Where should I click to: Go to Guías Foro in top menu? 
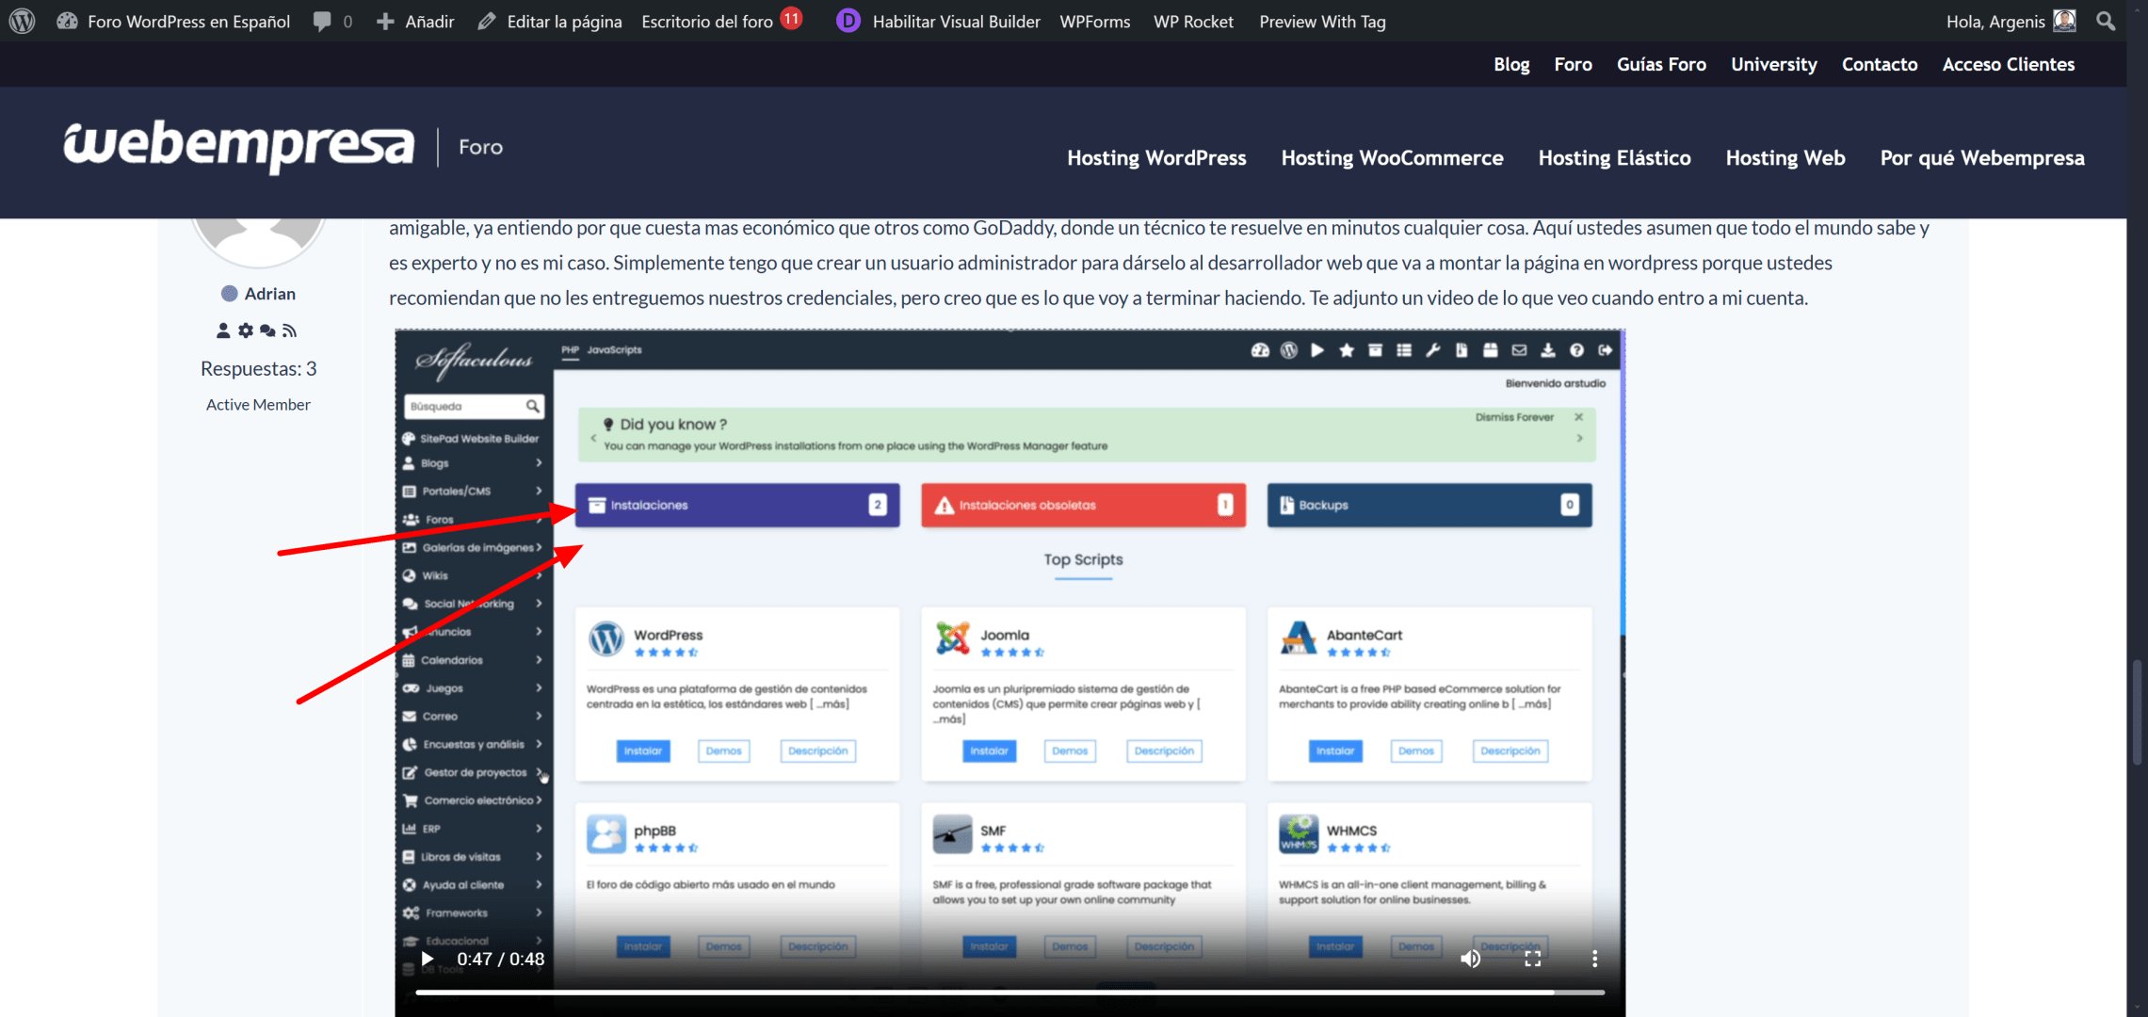pyautogui.click(x=1661, y=64)
